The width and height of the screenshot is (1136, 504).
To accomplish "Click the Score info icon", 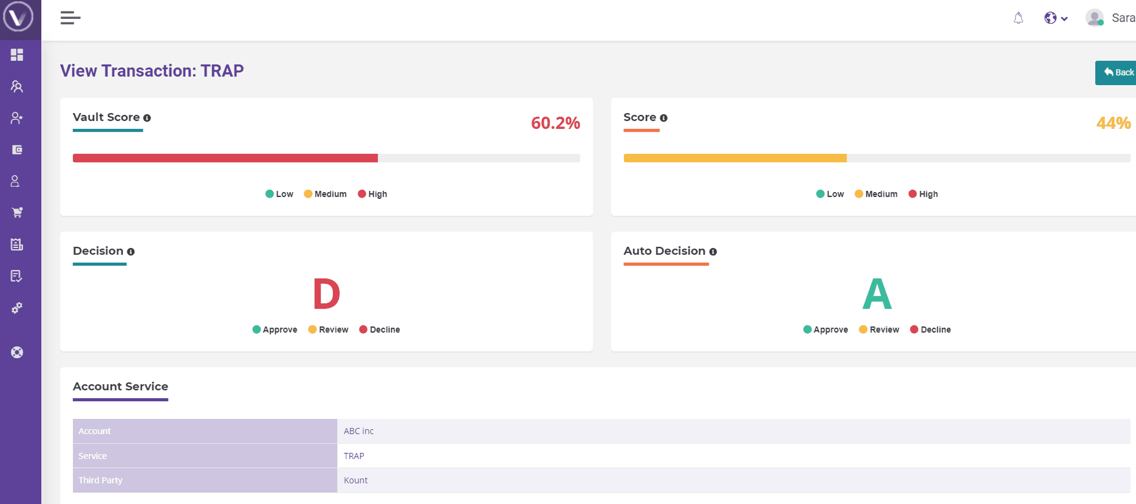I will coord(664,118).
